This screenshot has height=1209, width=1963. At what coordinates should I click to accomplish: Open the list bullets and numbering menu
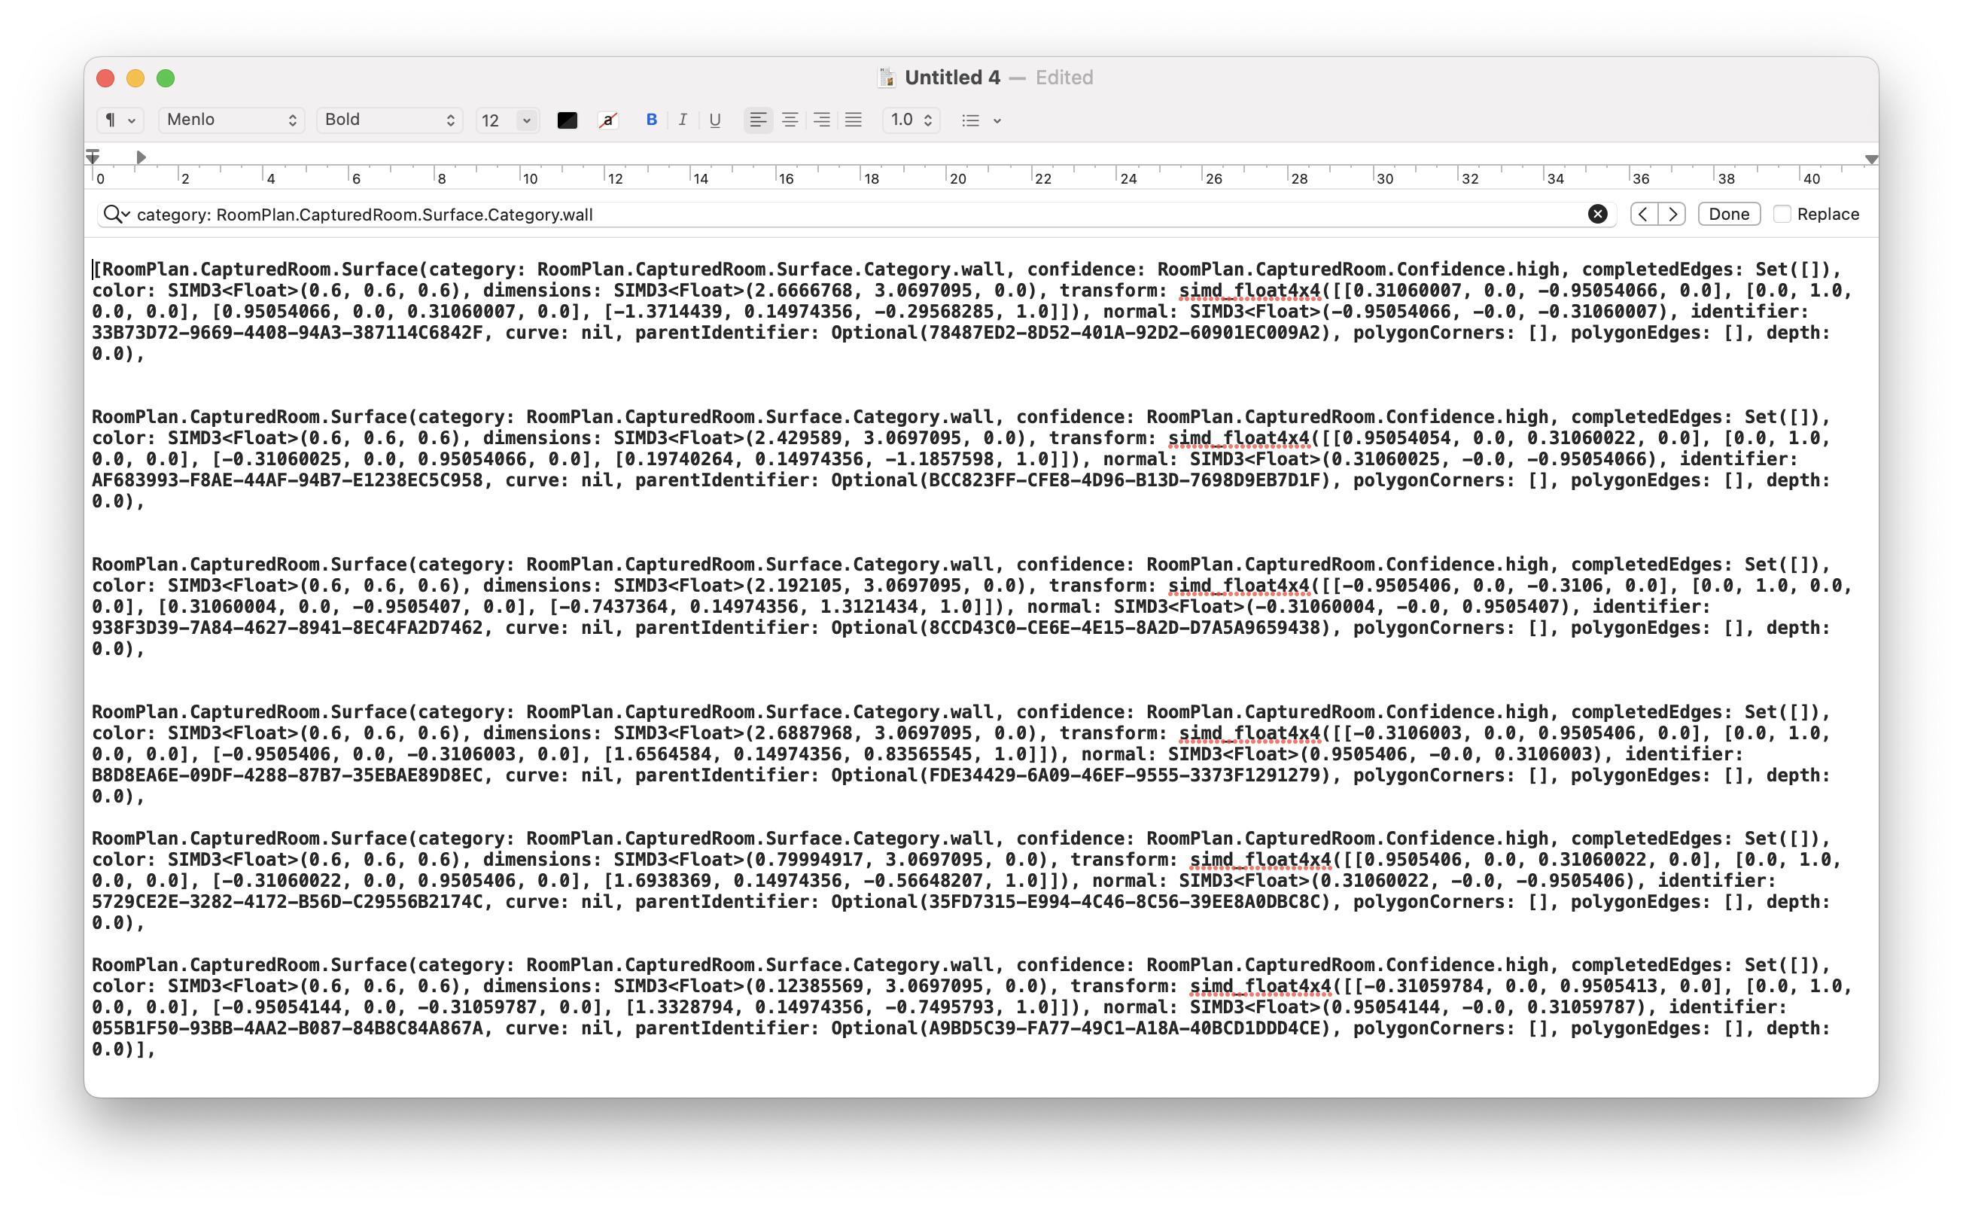[x=981, y=120]
